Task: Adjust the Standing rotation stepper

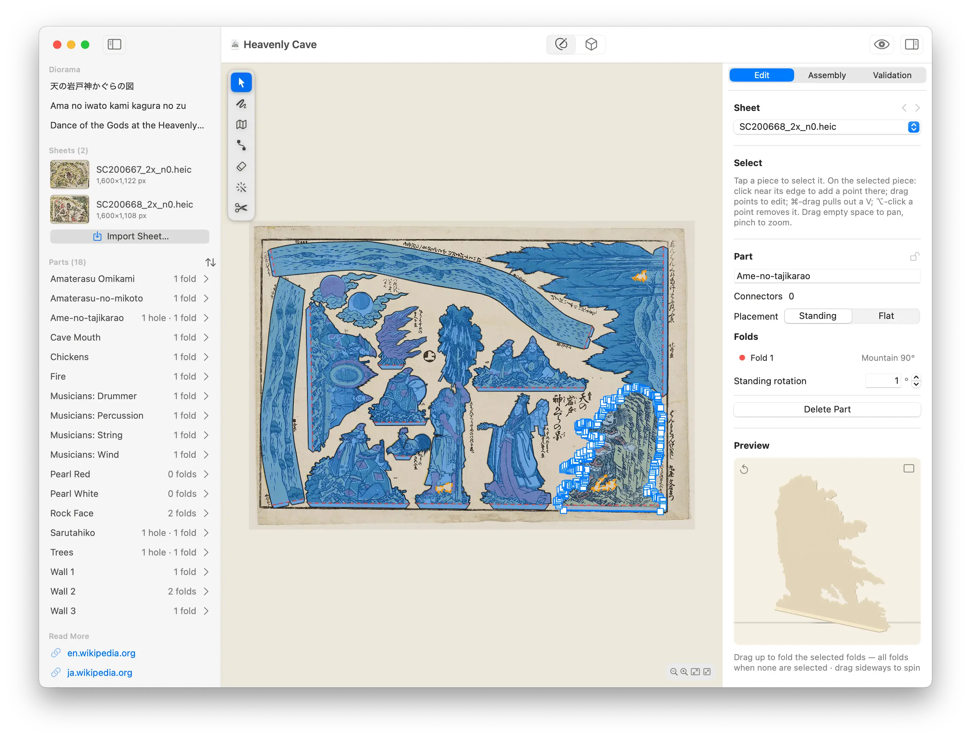Action: tap(916, 381)
